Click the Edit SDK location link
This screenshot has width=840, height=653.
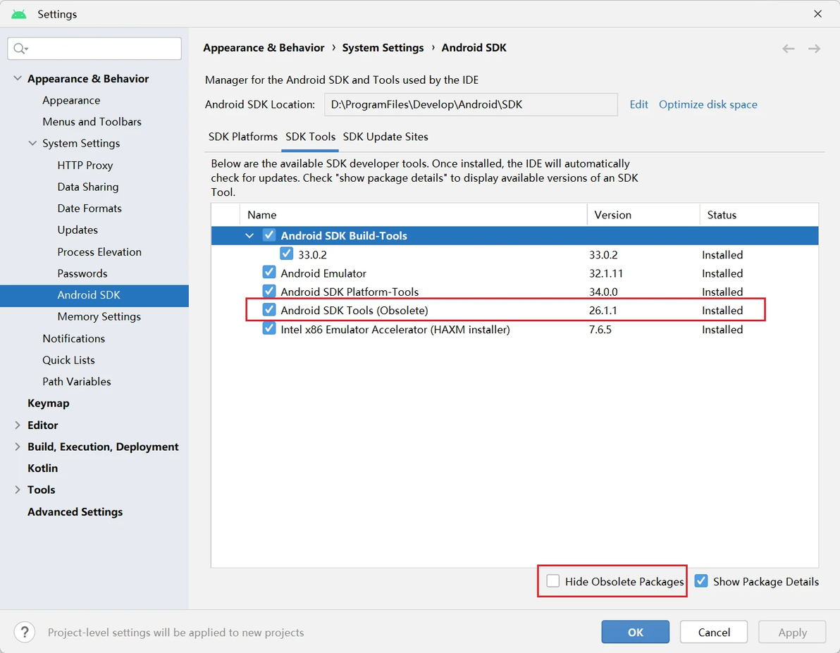click(639, 104)
